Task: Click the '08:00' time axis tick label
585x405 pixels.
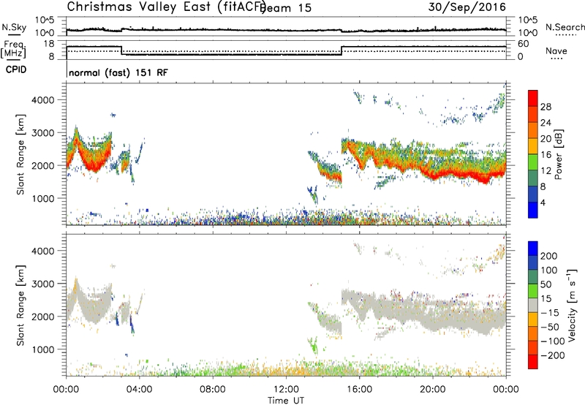Action: 213,390
